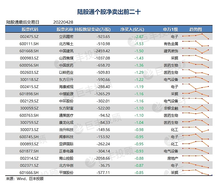Click the trend sparkline for 当升科技
The image size is (218, 188).
(195, 129)
